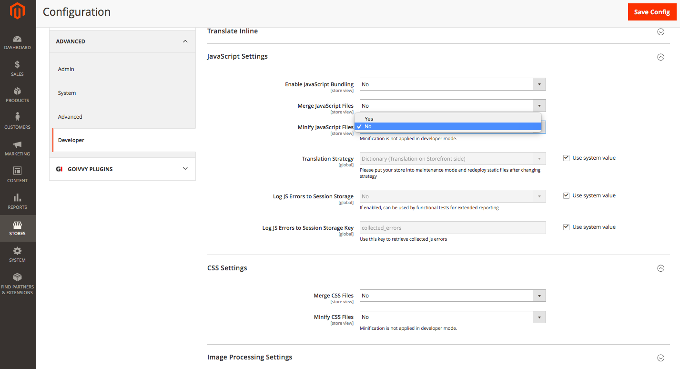Open the Enable JavaScript Bundling dropdown
Screen dimensions: 680x369
point(452,84)
